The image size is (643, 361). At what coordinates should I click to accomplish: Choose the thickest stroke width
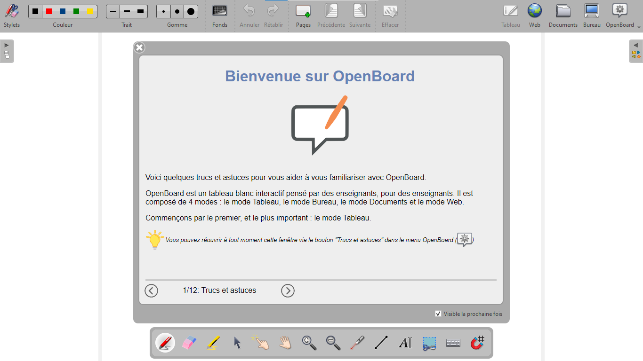tap(140, 10)
